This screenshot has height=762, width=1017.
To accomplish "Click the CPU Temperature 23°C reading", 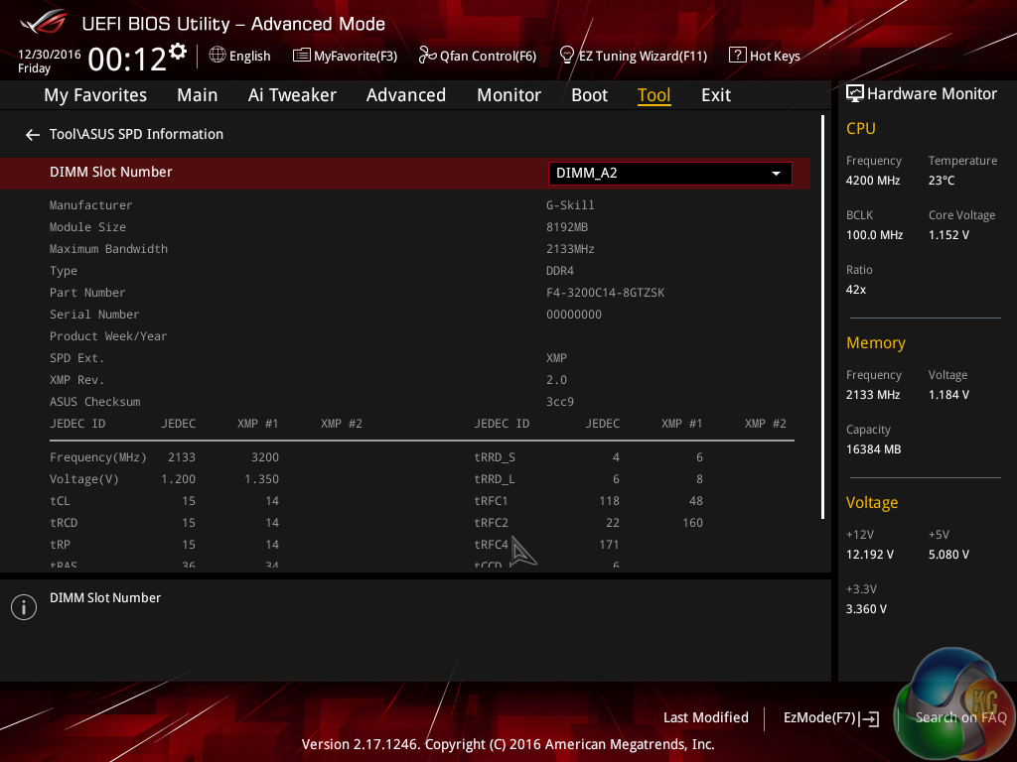I will pos(942,181).
